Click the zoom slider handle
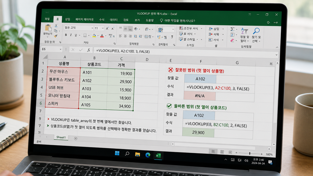Screen dimensions: 313x176 [249, 153]
